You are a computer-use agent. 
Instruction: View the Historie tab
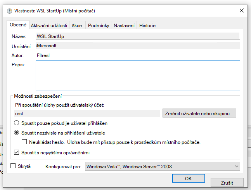click(147, 26)
